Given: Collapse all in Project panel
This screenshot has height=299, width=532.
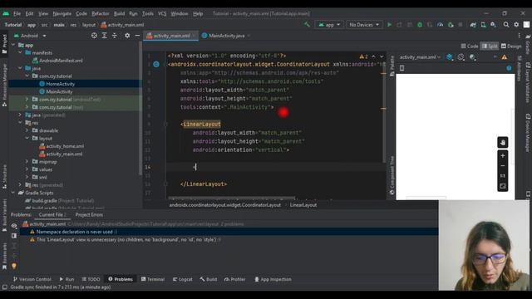Looking at the screenshot, I should pos(115,36).
